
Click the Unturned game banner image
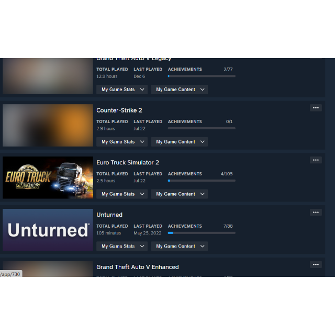pos(48,230)
